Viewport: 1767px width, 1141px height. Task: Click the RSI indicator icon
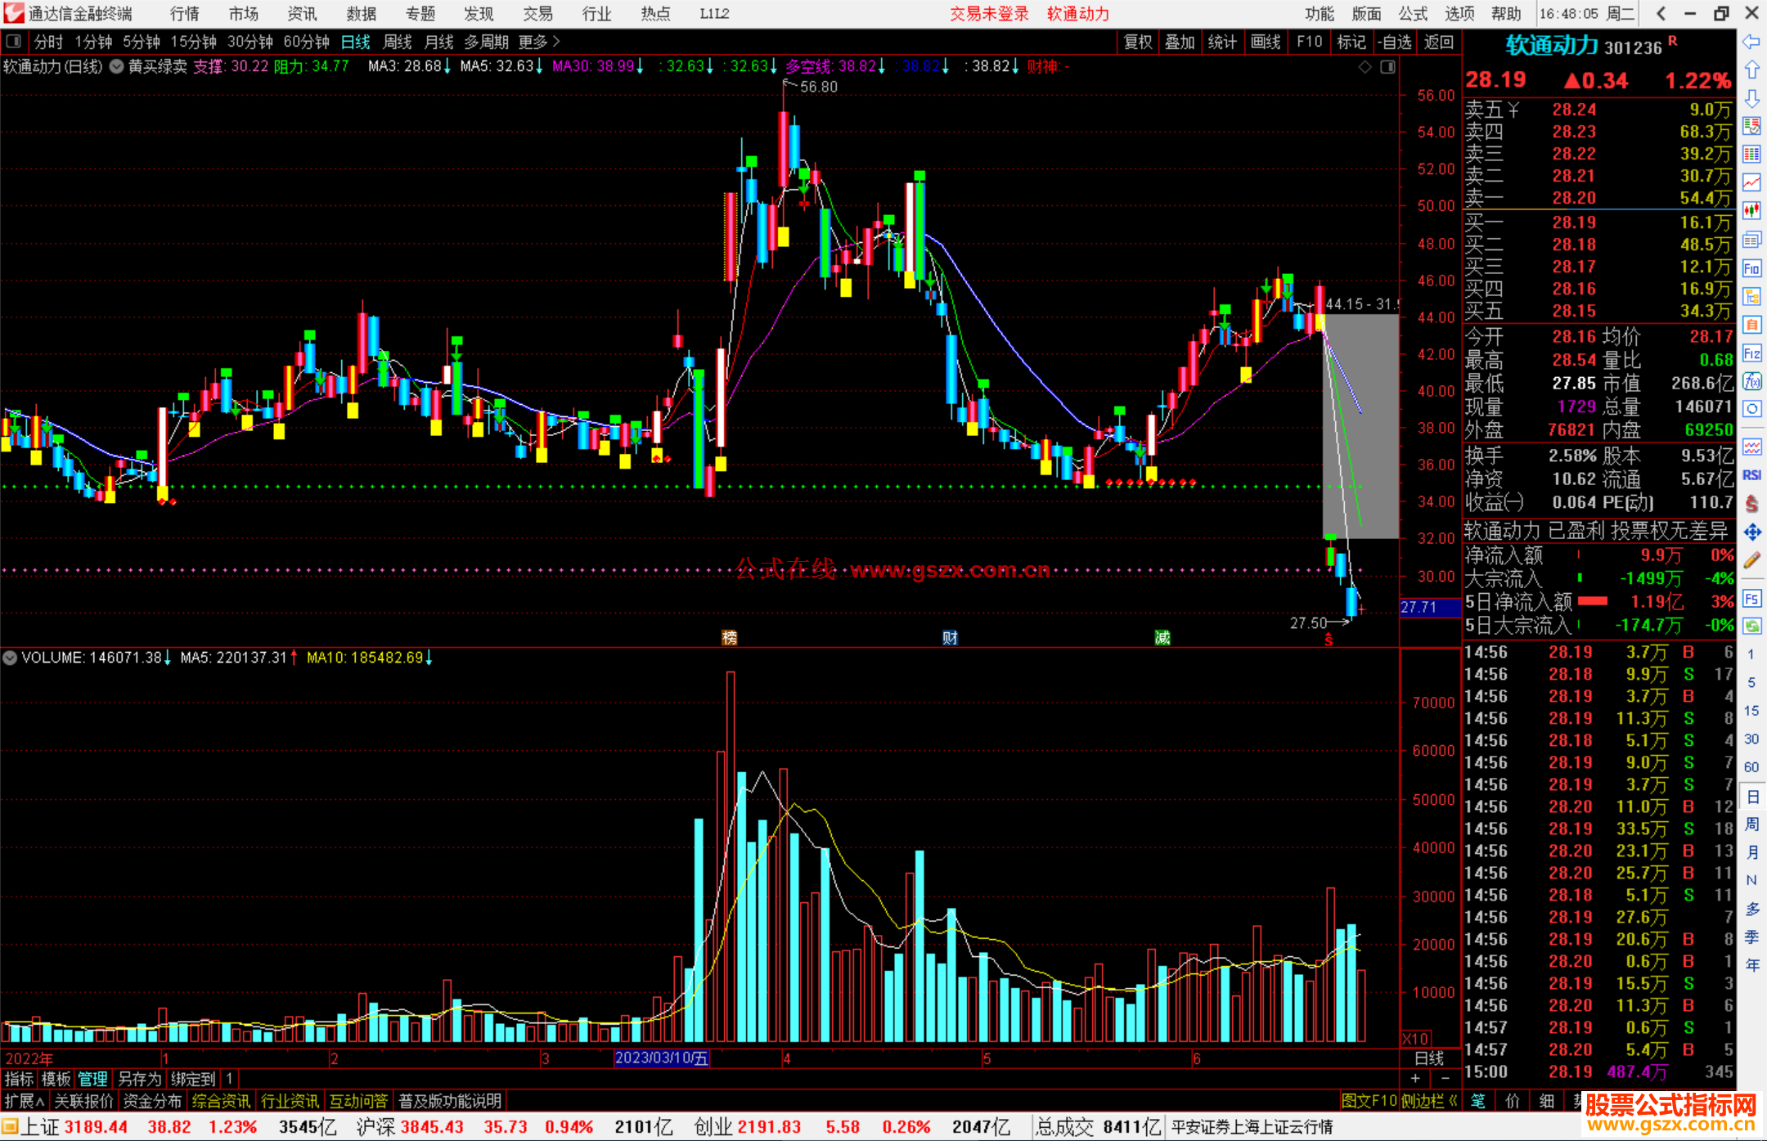[1751, 475]
